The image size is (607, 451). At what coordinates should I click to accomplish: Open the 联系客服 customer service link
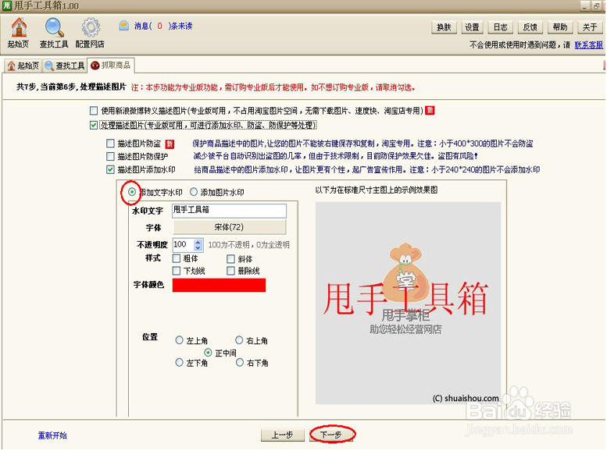tap(588, 45)
